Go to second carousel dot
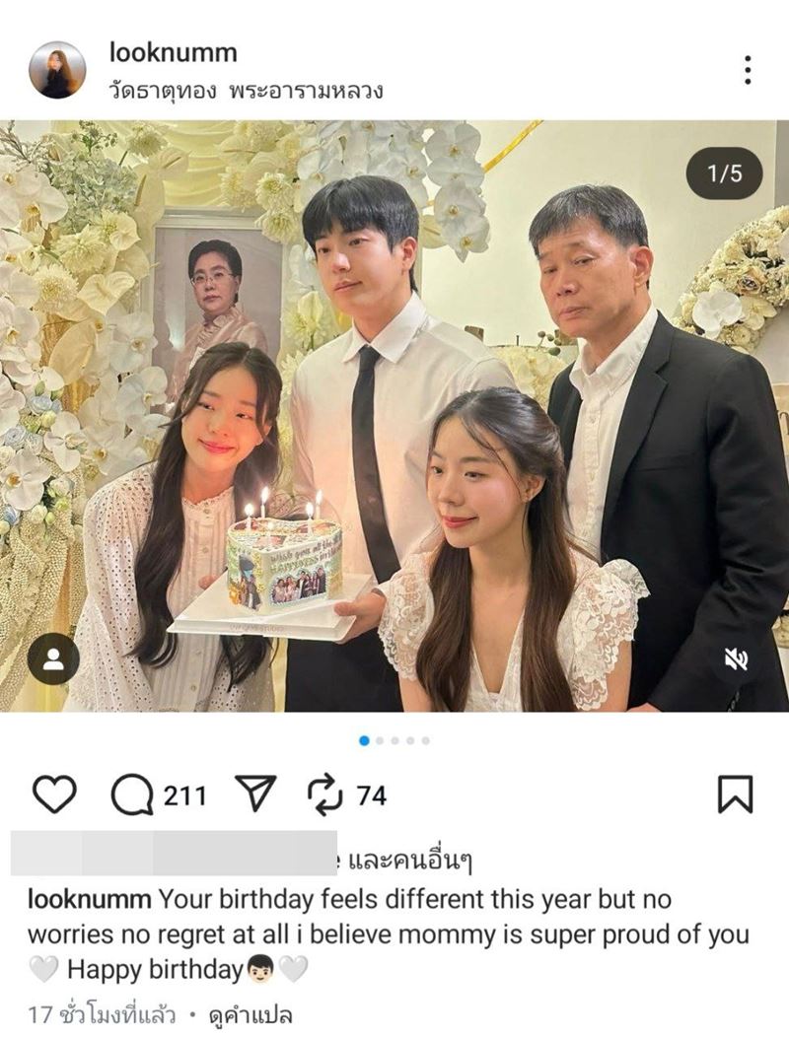Viewport: 789px width, 1037px height. [x=380, y=740]
